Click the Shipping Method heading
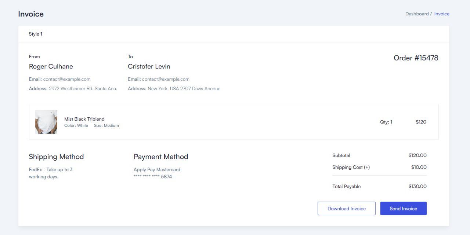The image size is (470, 235). pos(56,157)
